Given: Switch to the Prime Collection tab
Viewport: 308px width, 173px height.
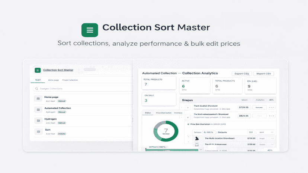Looking at the screenshot, I should [70, 80].
